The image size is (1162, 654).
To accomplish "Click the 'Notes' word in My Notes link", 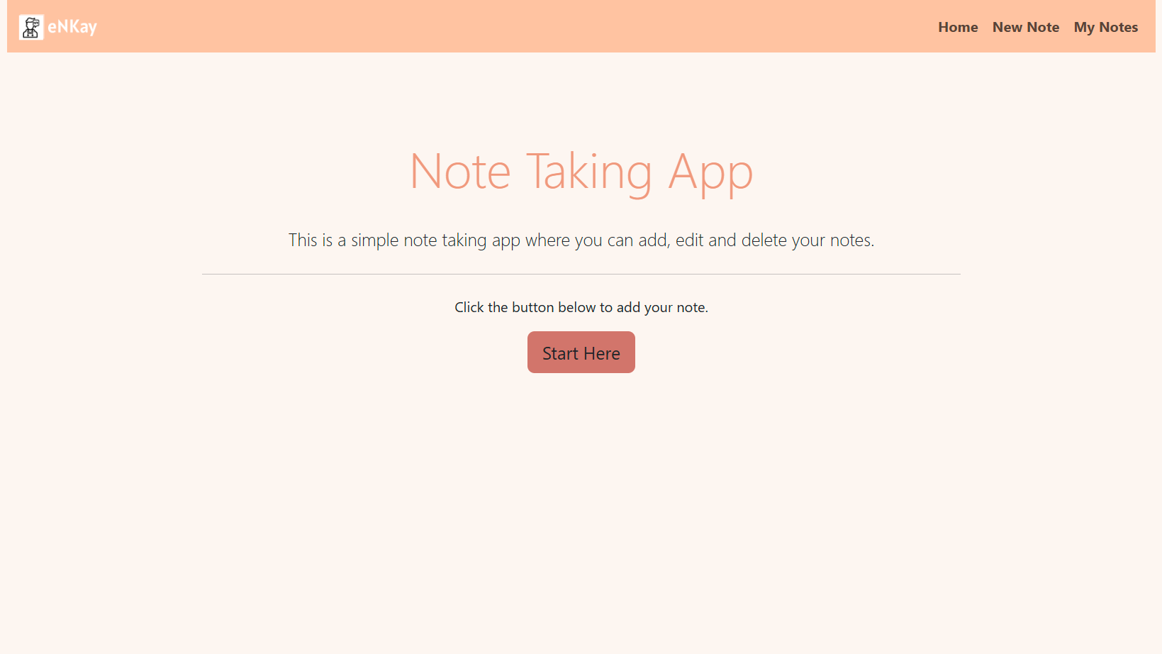I will [1119, 27].
